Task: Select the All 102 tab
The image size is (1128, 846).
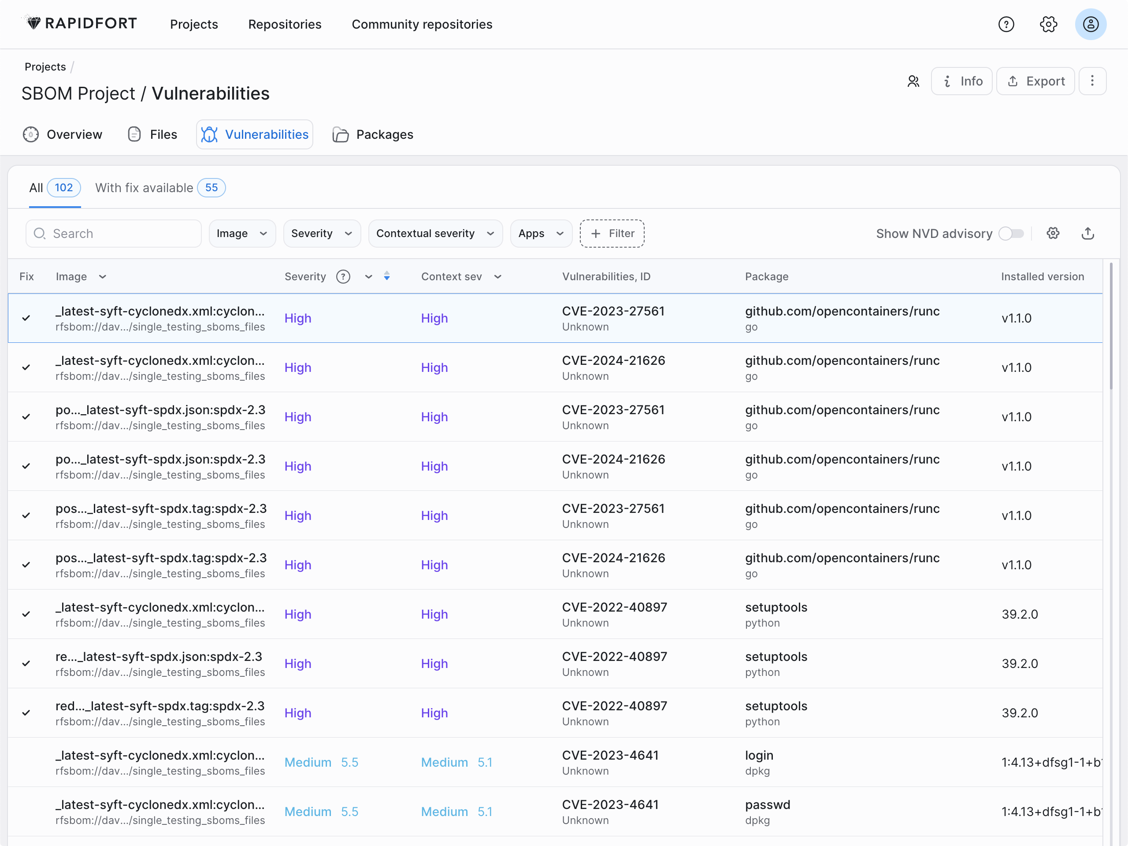Action: (x=55, y=188)
